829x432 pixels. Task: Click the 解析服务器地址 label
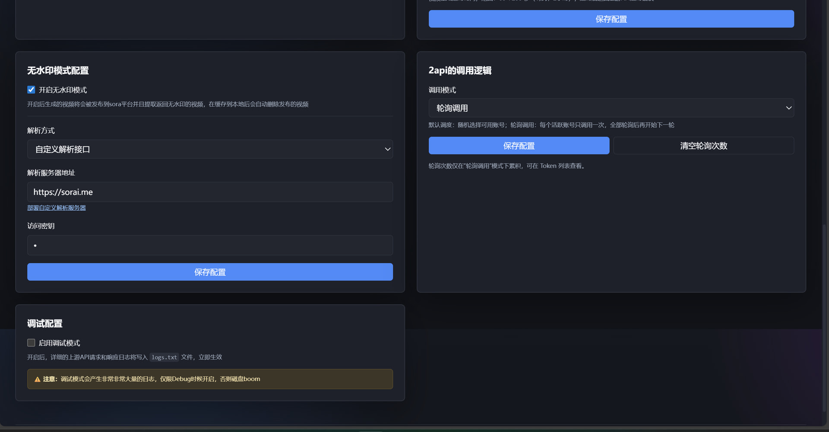51,173
